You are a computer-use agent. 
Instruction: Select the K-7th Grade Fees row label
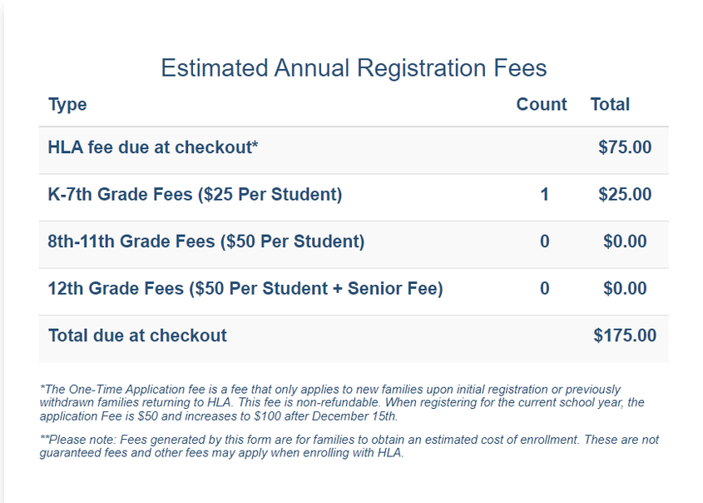coord(195,195)
